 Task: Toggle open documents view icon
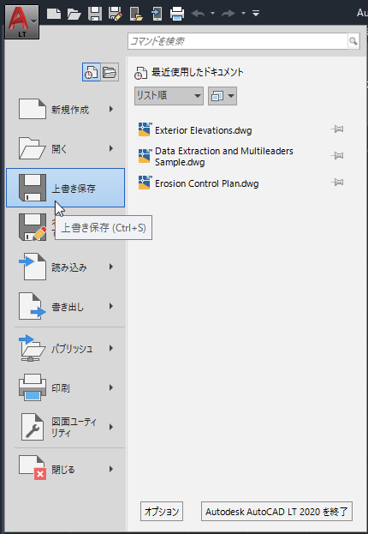pos(110,72)
